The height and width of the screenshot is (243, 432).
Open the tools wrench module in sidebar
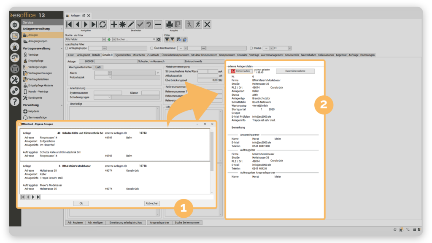[15, 80]
